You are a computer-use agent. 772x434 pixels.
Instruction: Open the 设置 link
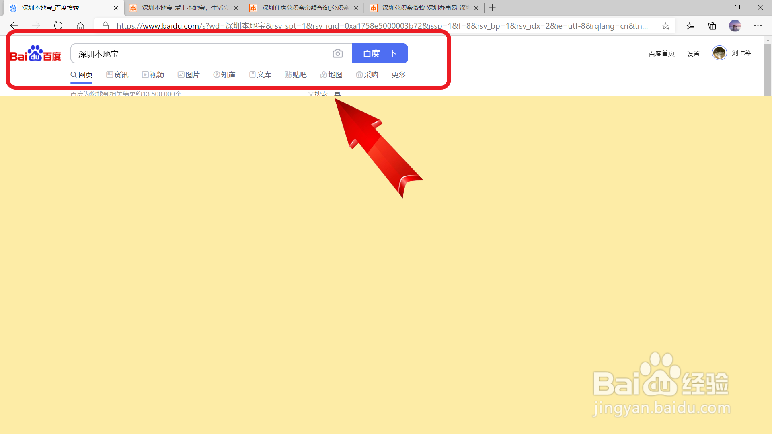[693, 53]
